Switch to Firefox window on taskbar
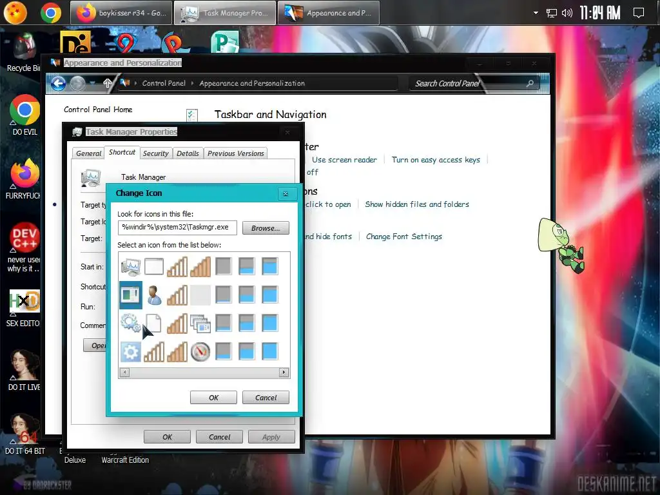The image size is (660, 495). pyautogui.click(x=121, y=13)
